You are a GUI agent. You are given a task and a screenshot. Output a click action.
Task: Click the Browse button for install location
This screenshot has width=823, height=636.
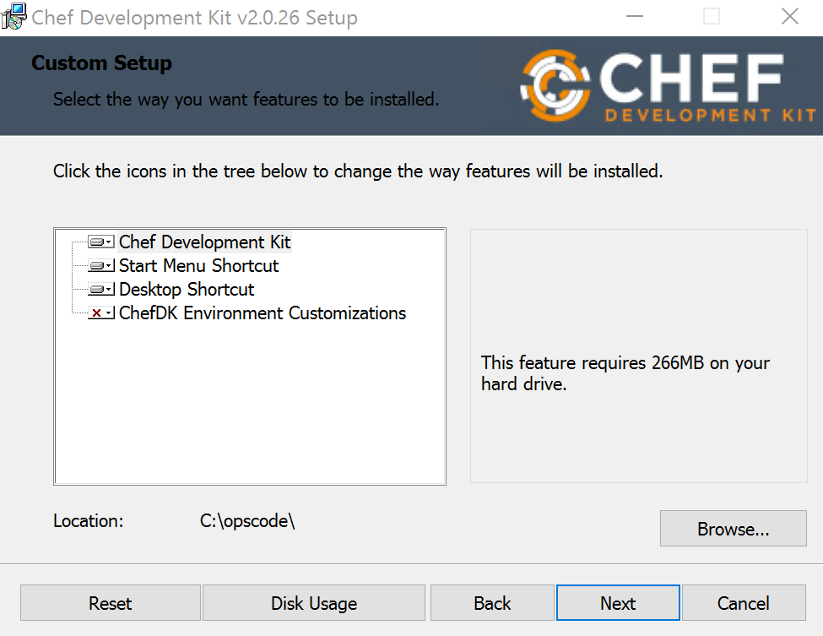click(733, 530)
